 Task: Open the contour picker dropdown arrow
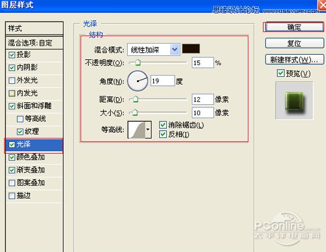(x=148, y=130)
